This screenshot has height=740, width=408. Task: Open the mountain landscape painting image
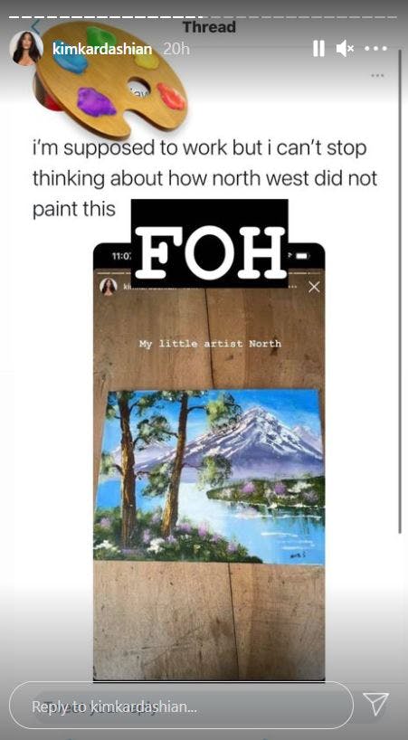[209, 477]
